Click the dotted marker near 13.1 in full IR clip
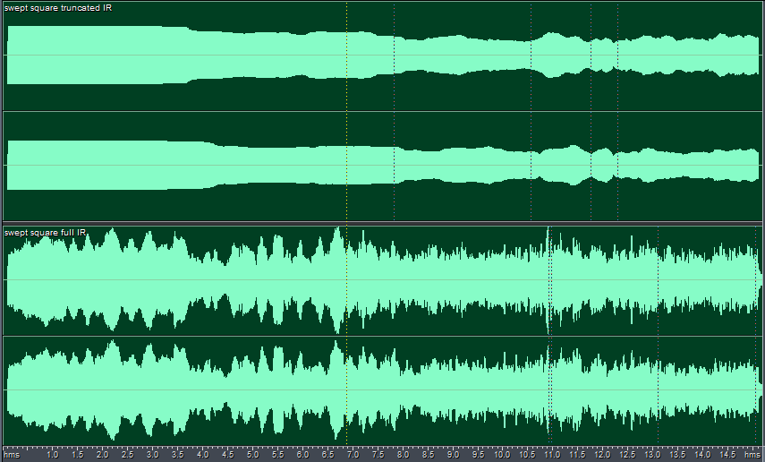Screen dimensions: 765x462 (x=659, y=335)
